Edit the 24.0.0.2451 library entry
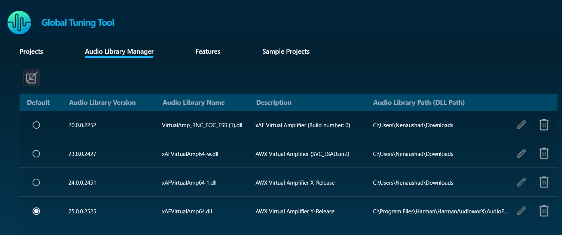562x235 pixels. click(521, 182)
